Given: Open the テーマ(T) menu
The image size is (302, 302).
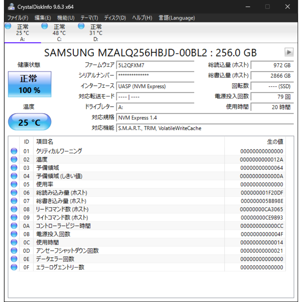Looking at the screenshot, I should (x=89, y=18).
